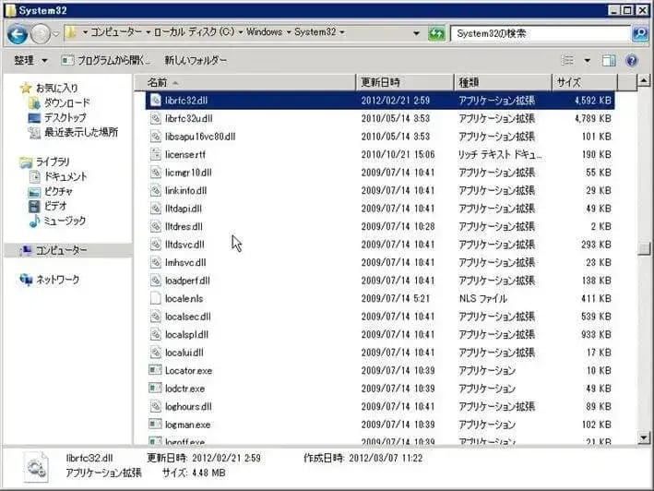The image size is (654, 491).
Task: Click the librfc32u.dll file icon
Action: coord(156,118)
